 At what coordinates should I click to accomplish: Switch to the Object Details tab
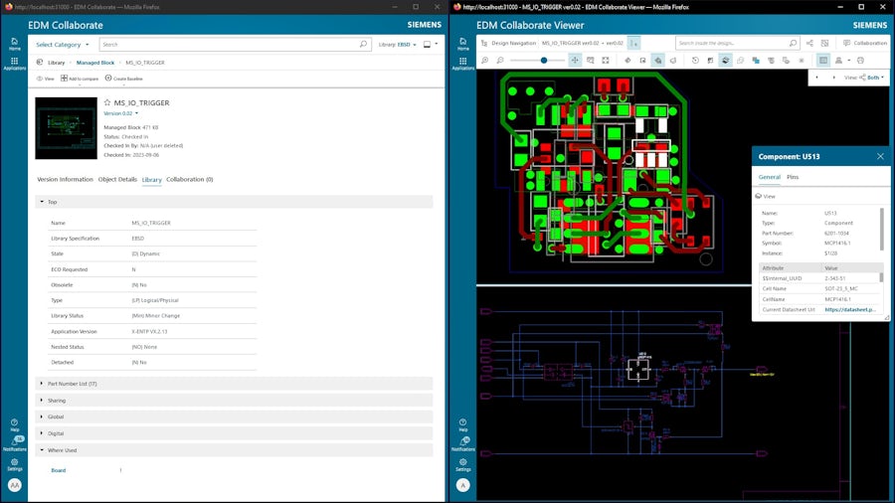click(117, 180)
